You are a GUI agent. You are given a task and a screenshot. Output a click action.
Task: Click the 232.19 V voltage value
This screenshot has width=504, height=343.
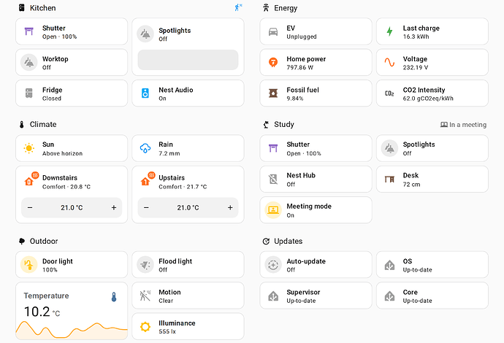(x=416, y=67)
